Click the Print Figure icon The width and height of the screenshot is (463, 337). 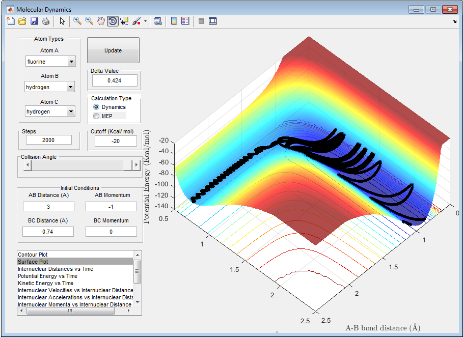coord(46,21)
